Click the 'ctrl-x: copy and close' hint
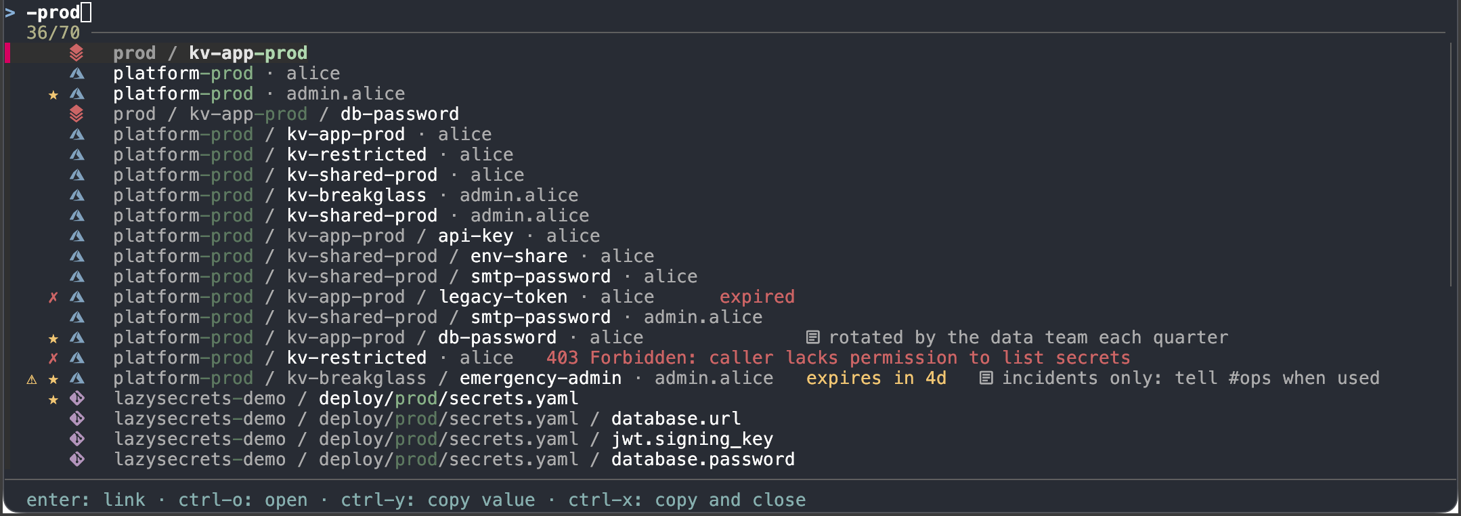 click(x=686, y=500)
